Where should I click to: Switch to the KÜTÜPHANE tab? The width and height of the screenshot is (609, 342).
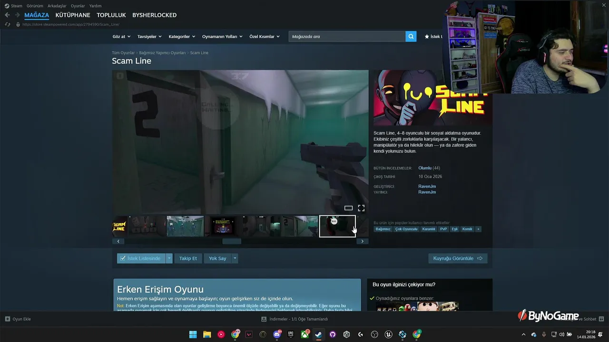[73, 15]
